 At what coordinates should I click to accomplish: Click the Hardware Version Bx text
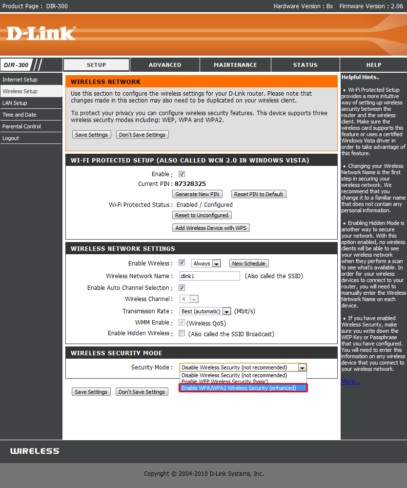(303, 6)
